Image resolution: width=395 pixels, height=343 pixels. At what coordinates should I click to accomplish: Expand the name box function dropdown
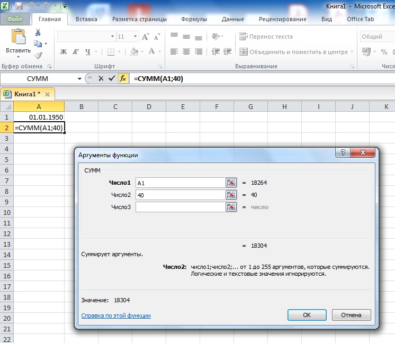click(79, 78)
